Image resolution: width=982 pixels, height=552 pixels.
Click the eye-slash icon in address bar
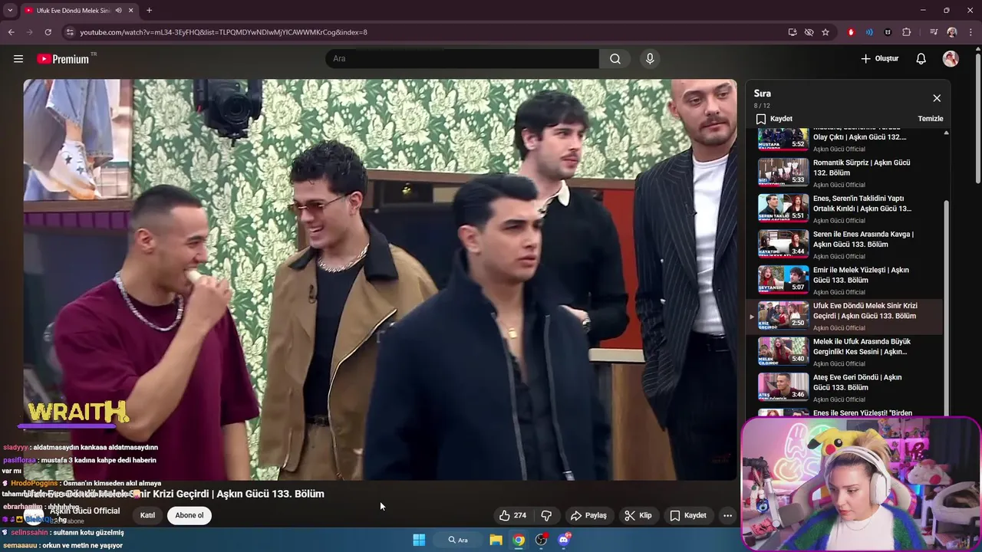(x=809, y=32)
